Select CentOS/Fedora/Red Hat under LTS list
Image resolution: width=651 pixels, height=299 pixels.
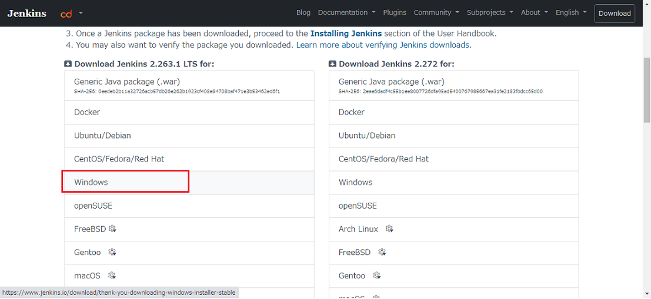point(189,159)
